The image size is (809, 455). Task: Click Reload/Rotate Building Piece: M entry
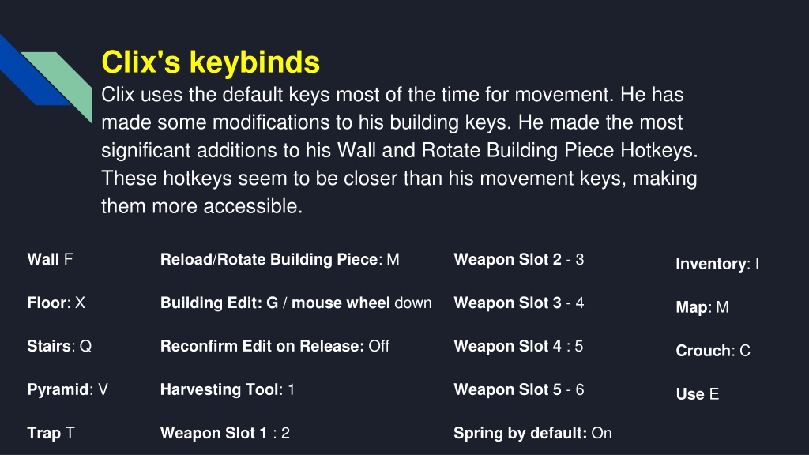pyautogui.click(x=280, y=259)
